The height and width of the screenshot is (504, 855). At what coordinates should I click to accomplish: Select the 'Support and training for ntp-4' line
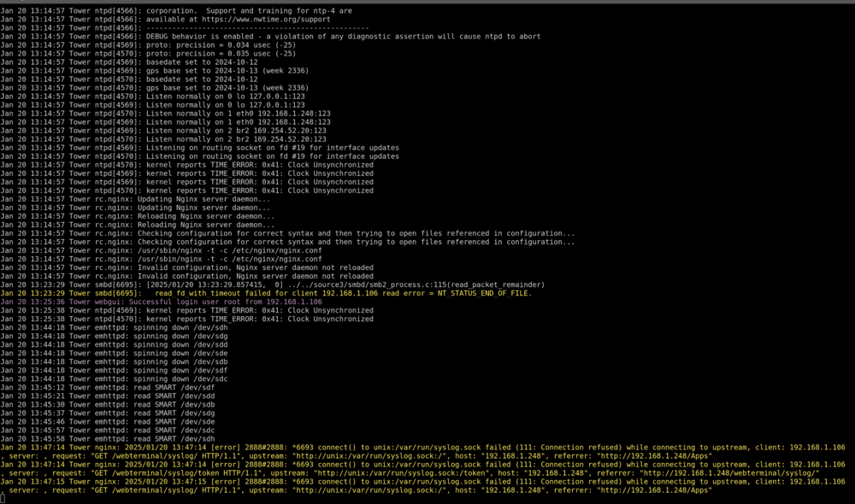point(176,10)
